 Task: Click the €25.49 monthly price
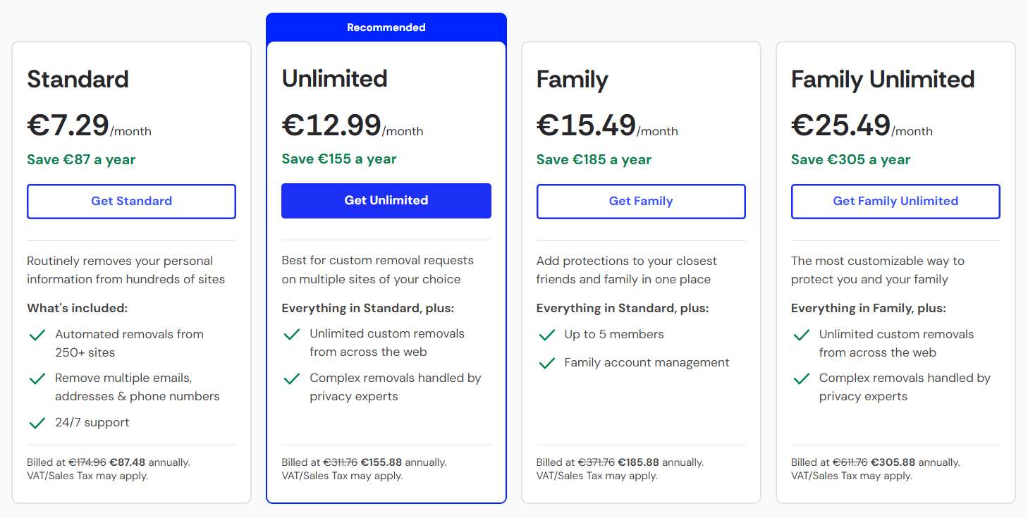[840, 125]
